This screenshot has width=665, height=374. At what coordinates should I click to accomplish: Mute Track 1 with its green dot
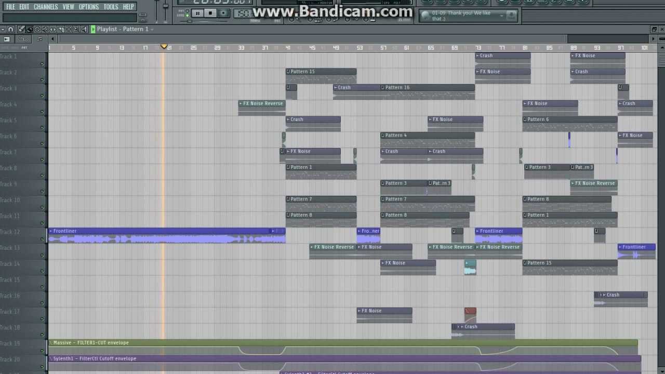coord(42,64)
